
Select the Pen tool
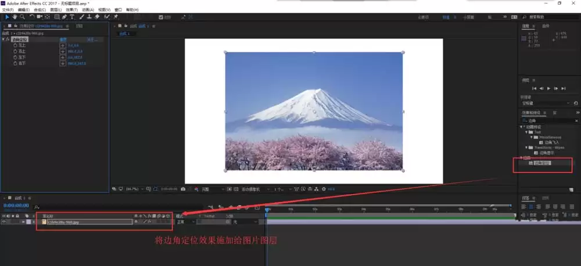point(64,17)
